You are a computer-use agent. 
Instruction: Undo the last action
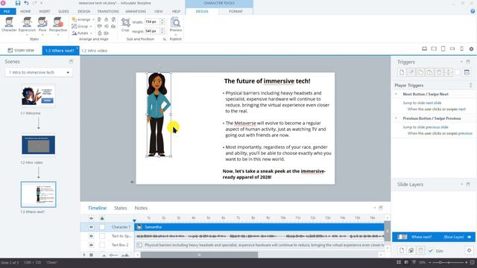click(x=27, y=3)
